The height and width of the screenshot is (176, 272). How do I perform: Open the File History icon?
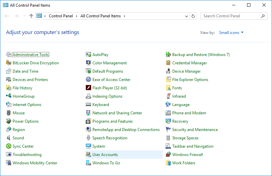click(9, 88)
